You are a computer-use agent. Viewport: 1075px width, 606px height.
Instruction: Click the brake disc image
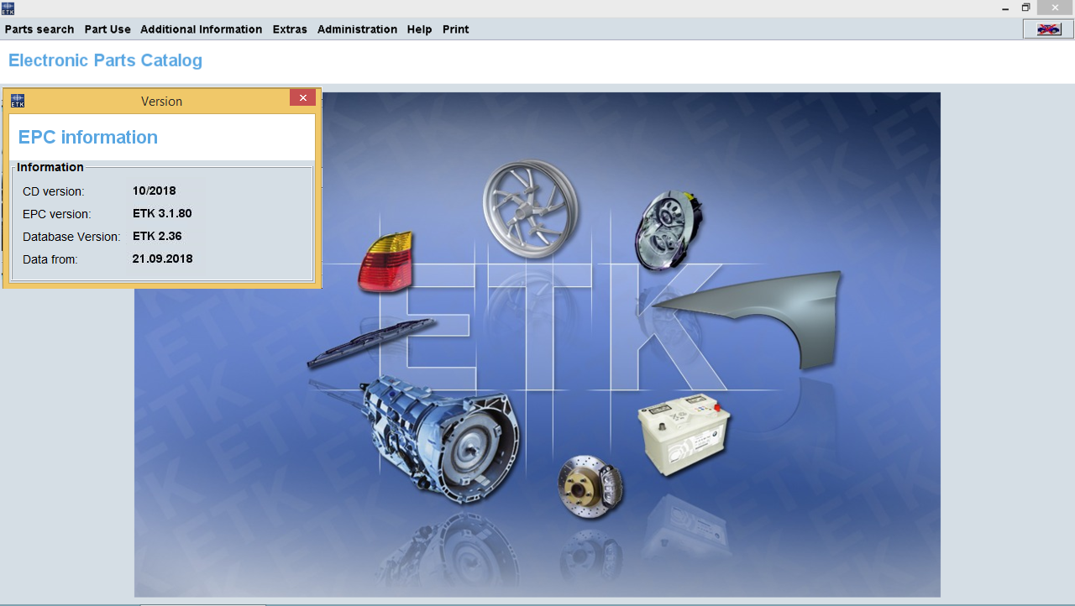pos(591,487)
